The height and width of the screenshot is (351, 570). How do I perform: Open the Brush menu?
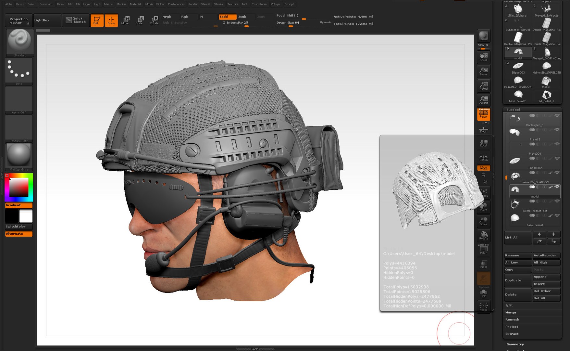pyautogui.click(x=20, y=4)
